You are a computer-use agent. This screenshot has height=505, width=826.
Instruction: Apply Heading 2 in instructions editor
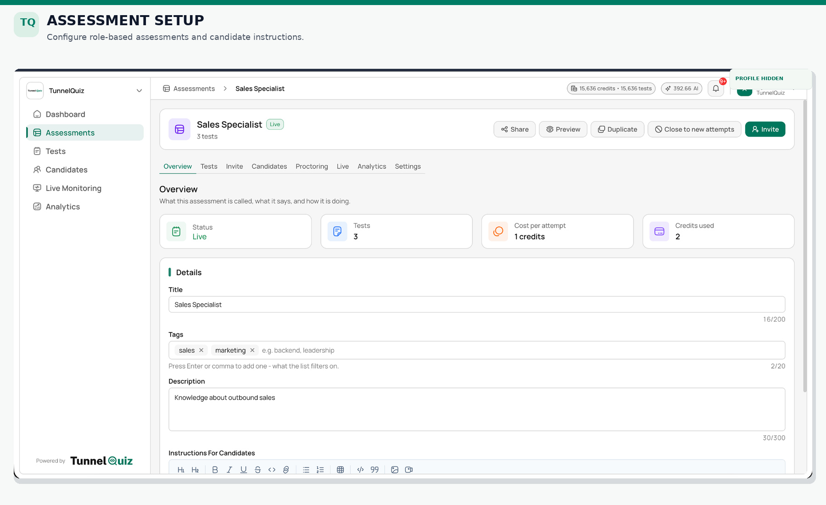pyautogui.click(x=195, y=470)
